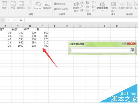Insert a 折线图 line sparkline
This screenshot has width=138, height=103.
(x=122, y=5)
